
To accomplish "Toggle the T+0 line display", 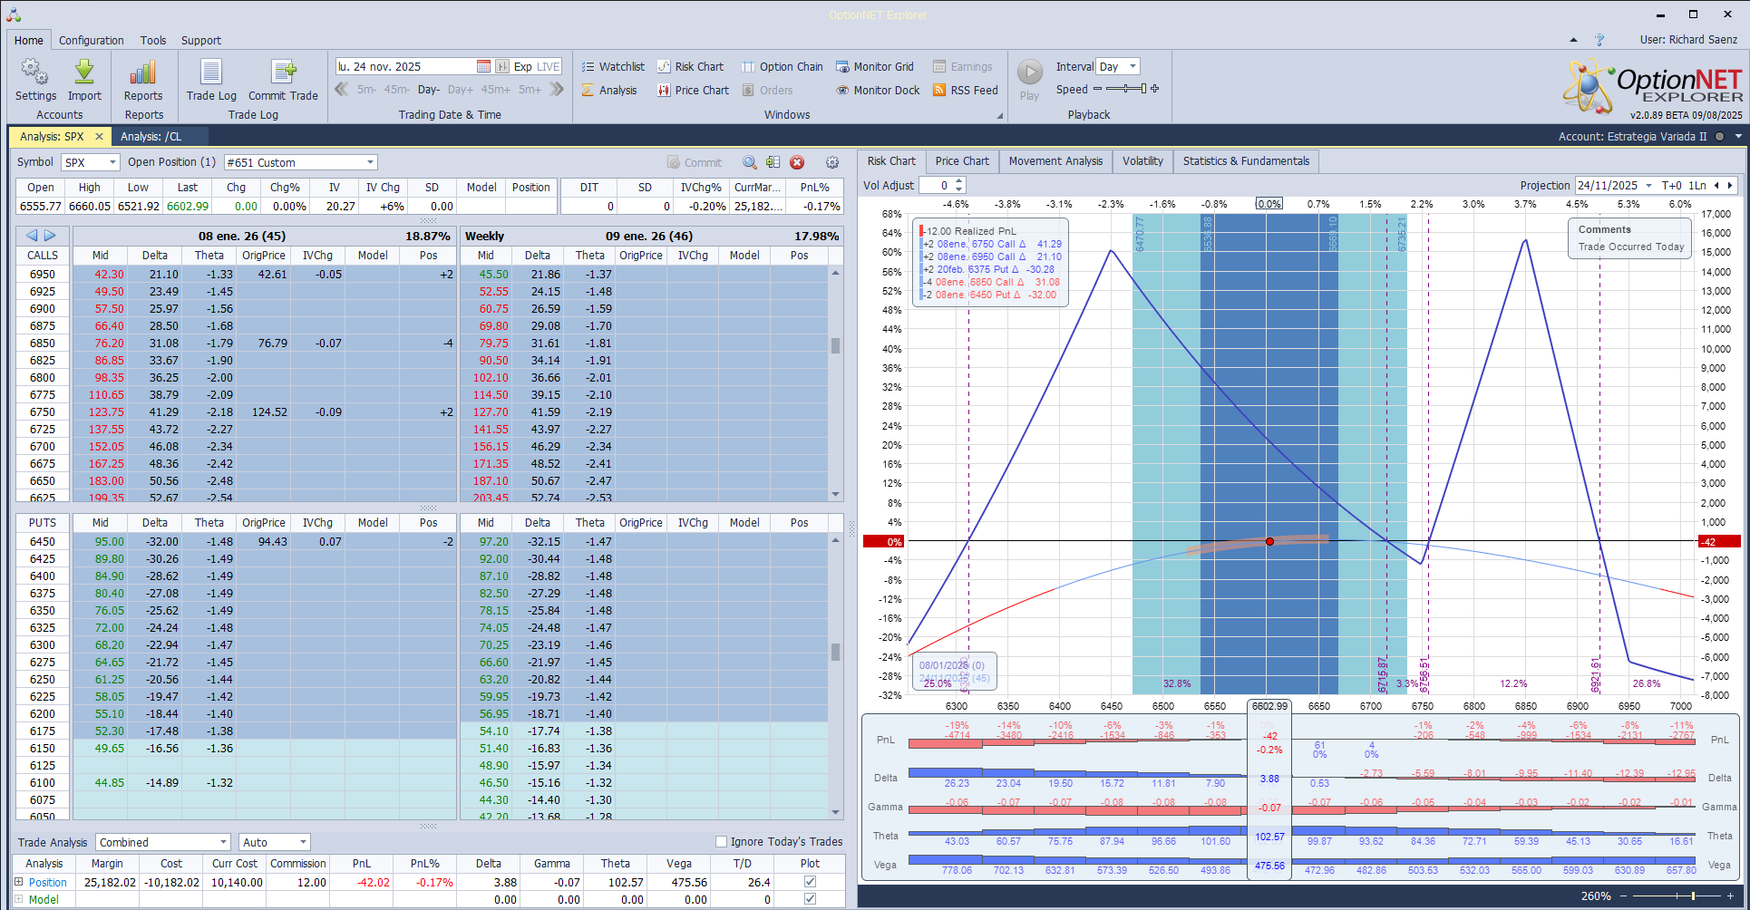I will point(1671,185).
